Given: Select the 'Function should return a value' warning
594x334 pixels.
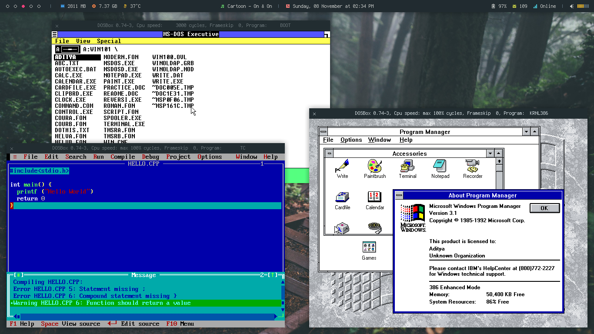Looking at the screenshot, I should [x=146, y=303].
